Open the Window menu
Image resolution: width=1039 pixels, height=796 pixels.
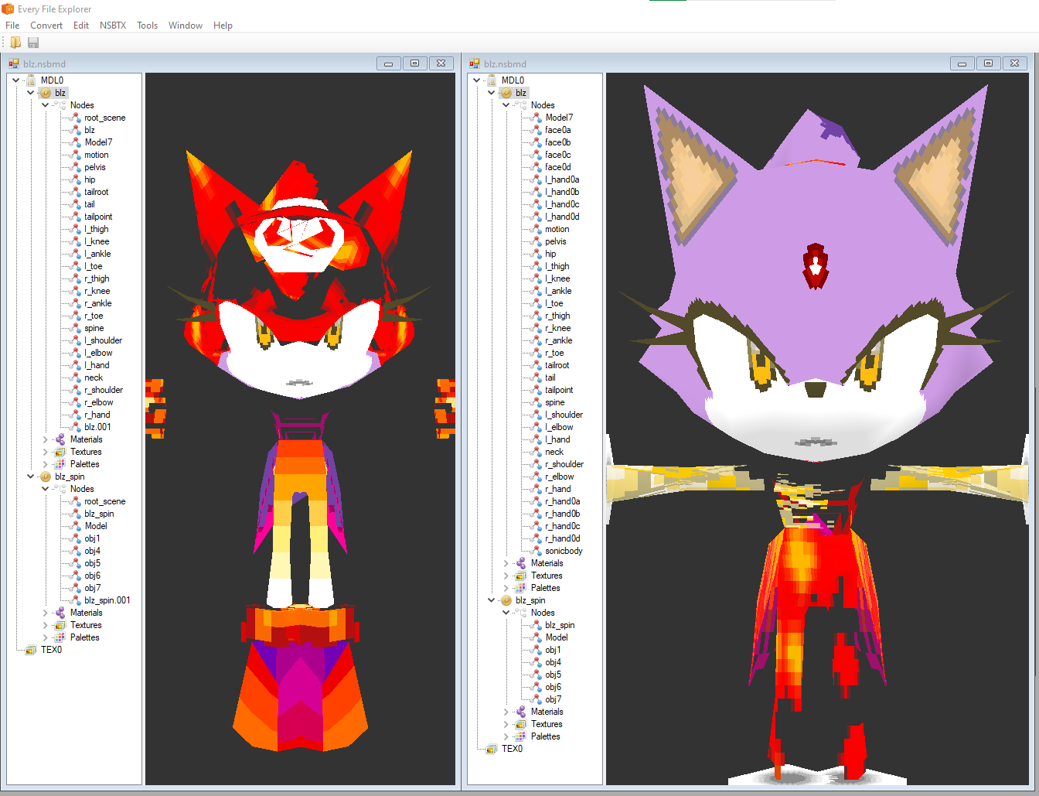(186, 26)
